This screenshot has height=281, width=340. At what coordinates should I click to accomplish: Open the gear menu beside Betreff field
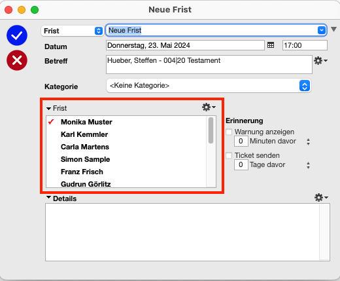(320, 60)
